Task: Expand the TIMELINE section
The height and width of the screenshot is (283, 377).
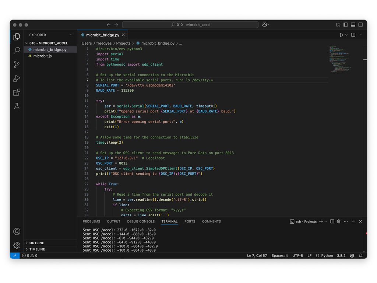Action: coord(37,249)
